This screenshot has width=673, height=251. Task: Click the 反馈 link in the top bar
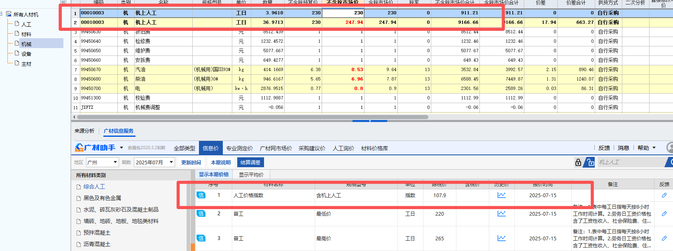pyautogui.click(x=604, y=148)
